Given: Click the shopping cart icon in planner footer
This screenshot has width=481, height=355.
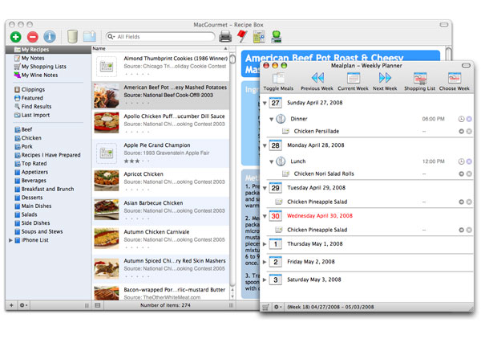Looking at the screenshot, I should [x=265, y=307].
